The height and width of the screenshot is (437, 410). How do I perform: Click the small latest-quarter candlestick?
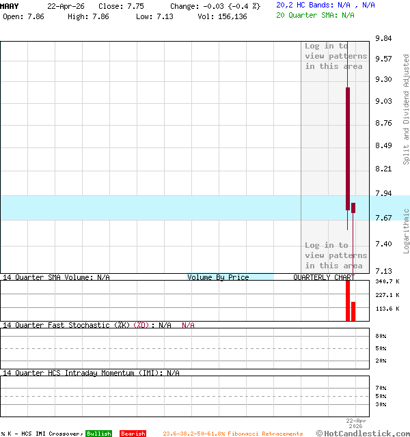point(353,208)
